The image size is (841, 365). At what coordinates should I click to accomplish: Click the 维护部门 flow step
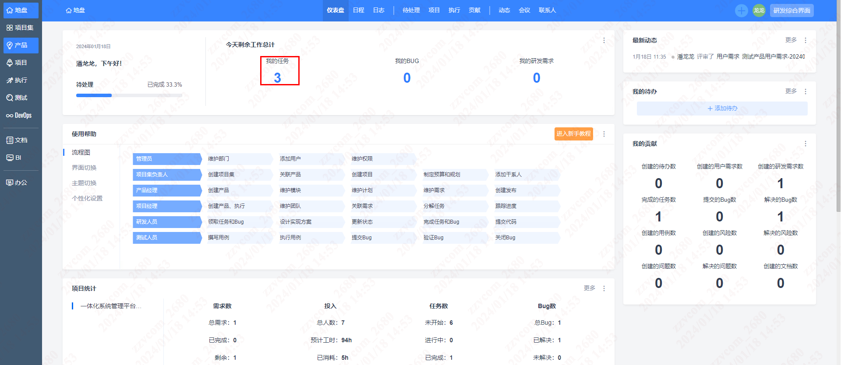[239, 159]
